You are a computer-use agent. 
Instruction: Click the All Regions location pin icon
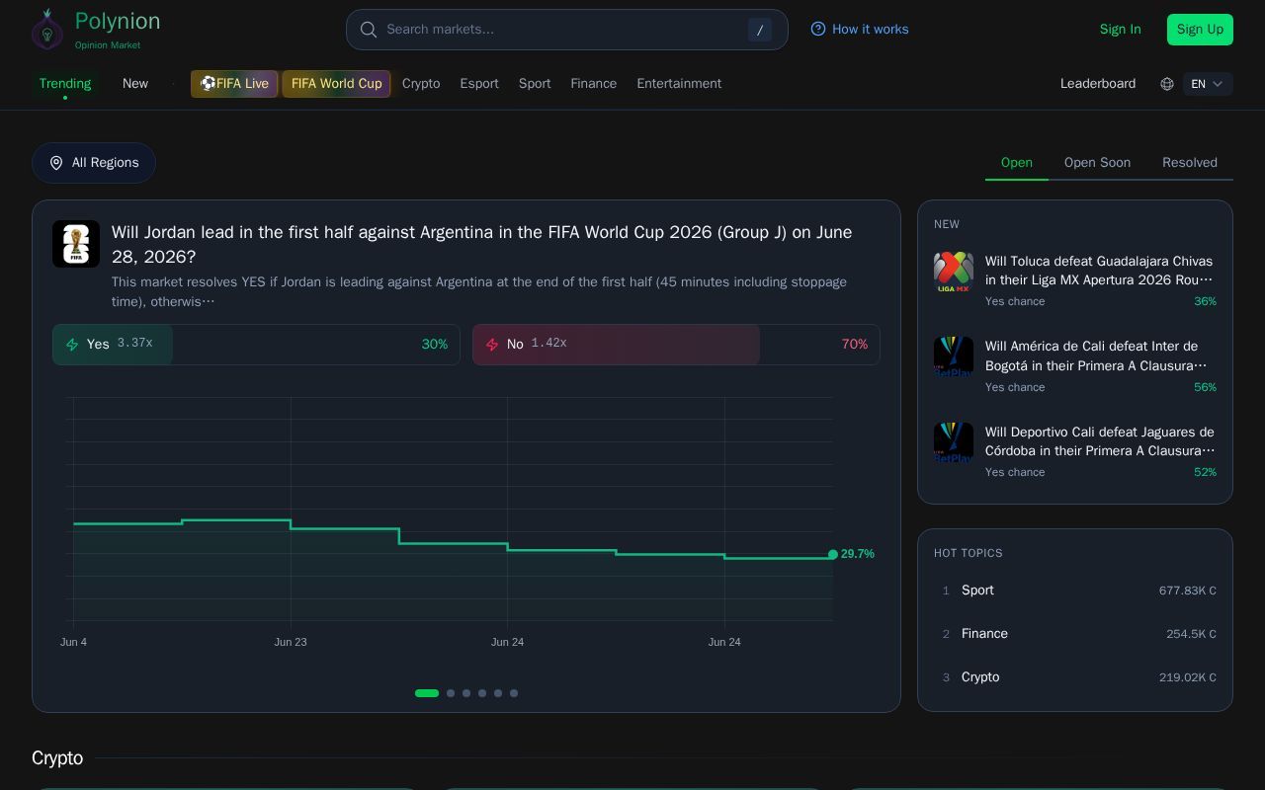click(56, 163)
